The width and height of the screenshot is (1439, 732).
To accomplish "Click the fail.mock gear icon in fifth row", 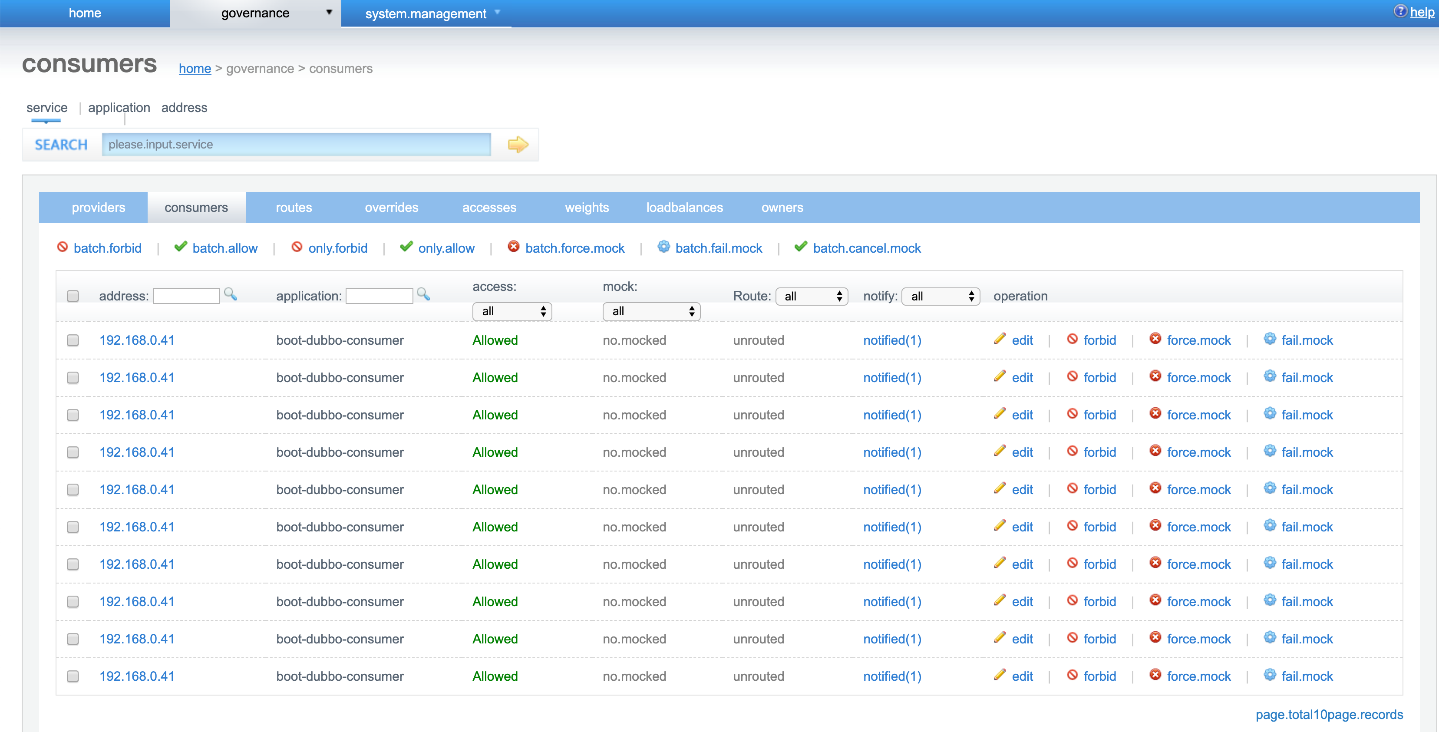I will pyautogui.click(x=1270, y=488).
